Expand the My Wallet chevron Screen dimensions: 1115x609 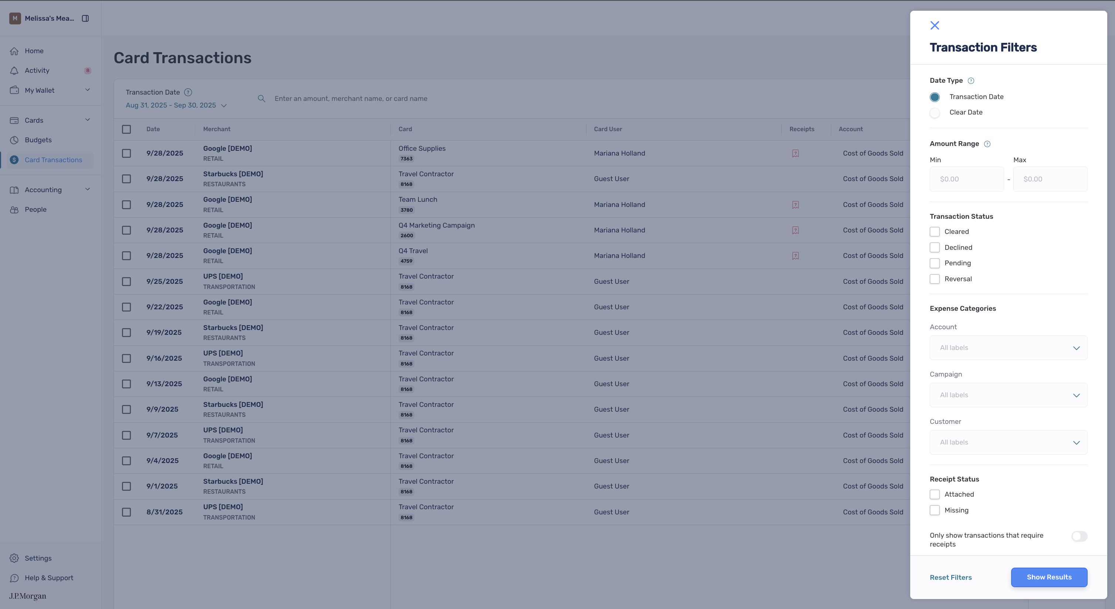pos(88,89)
